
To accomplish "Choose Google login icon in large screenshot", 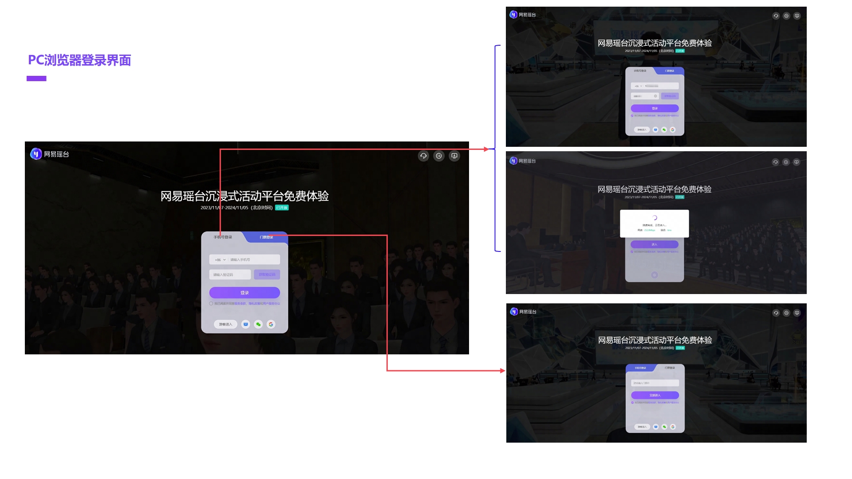I will 271,324.
